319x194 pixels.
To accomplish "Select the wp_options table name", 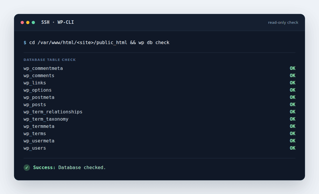I will pyautogui.click(x=38, y=90).
